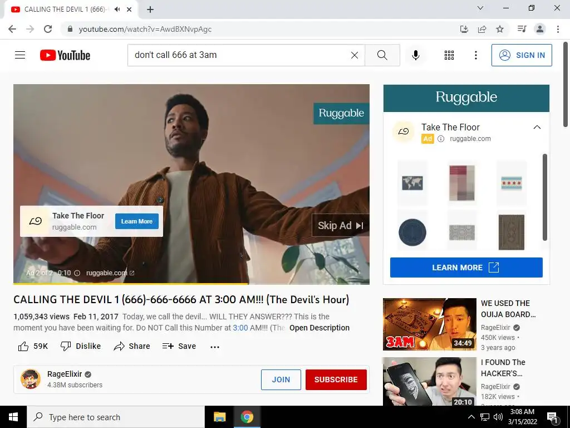Click the yellow ad progress bar

[x=131, y=284]
